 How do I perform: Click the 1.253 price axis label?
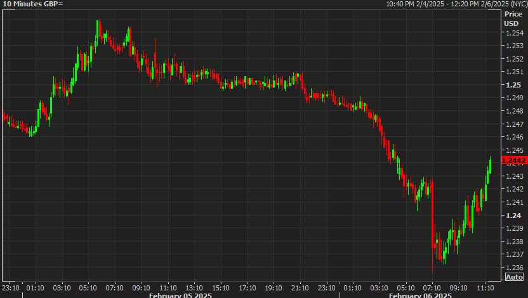(515, 46)
